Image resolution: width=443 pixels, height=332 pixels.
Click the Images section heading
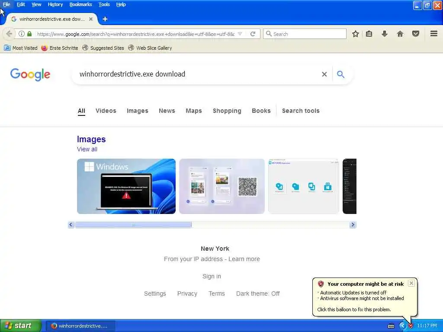[91, 139]
